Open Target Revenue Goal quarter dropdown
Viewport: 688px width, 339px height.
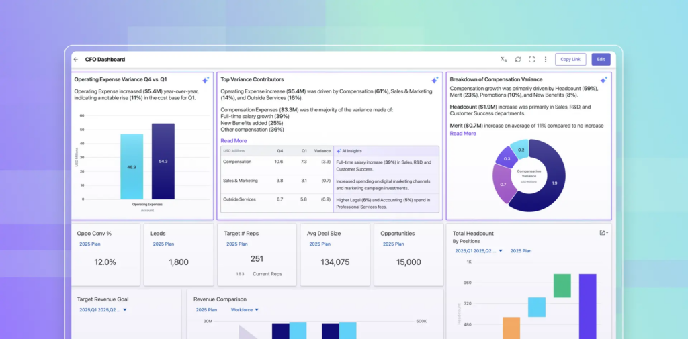point(125,310)
